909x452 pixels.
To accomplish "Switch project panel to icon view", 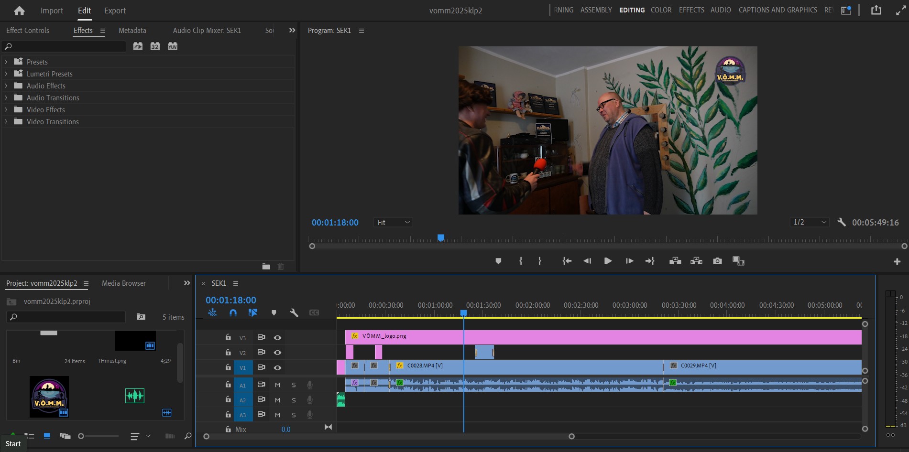I will click(x=47, y=436).
